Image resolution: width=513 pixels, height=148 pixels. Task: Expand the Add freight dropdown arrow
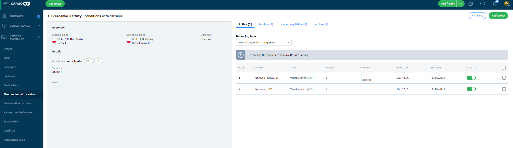(x=461, y=4)
